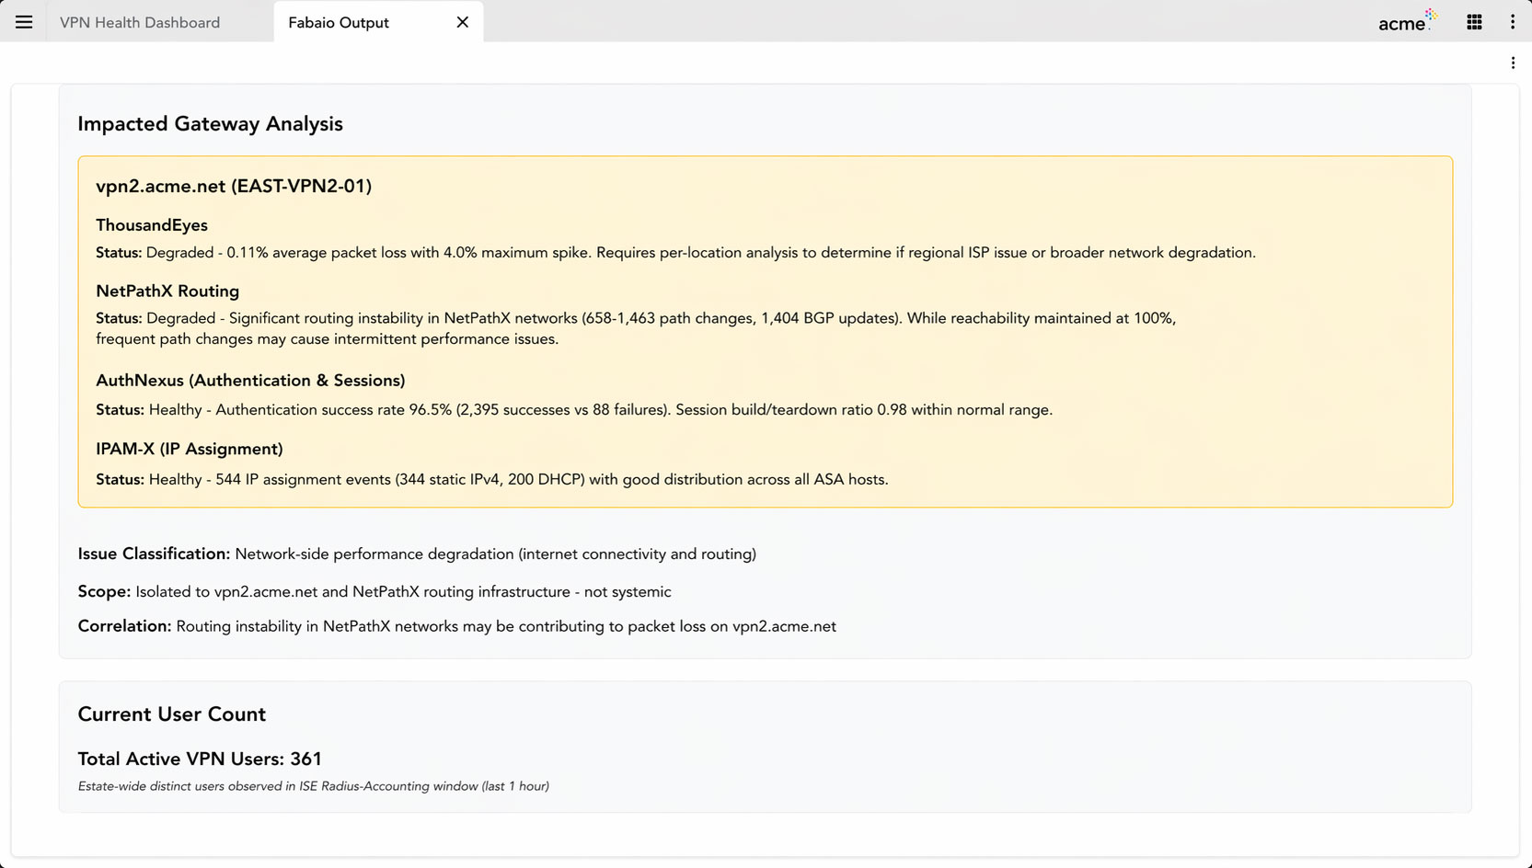Image resolution: width=1532 pixels, height=868 pixels.
Task: Open the output panel kebab options menu
Action: pos(1513,63)
